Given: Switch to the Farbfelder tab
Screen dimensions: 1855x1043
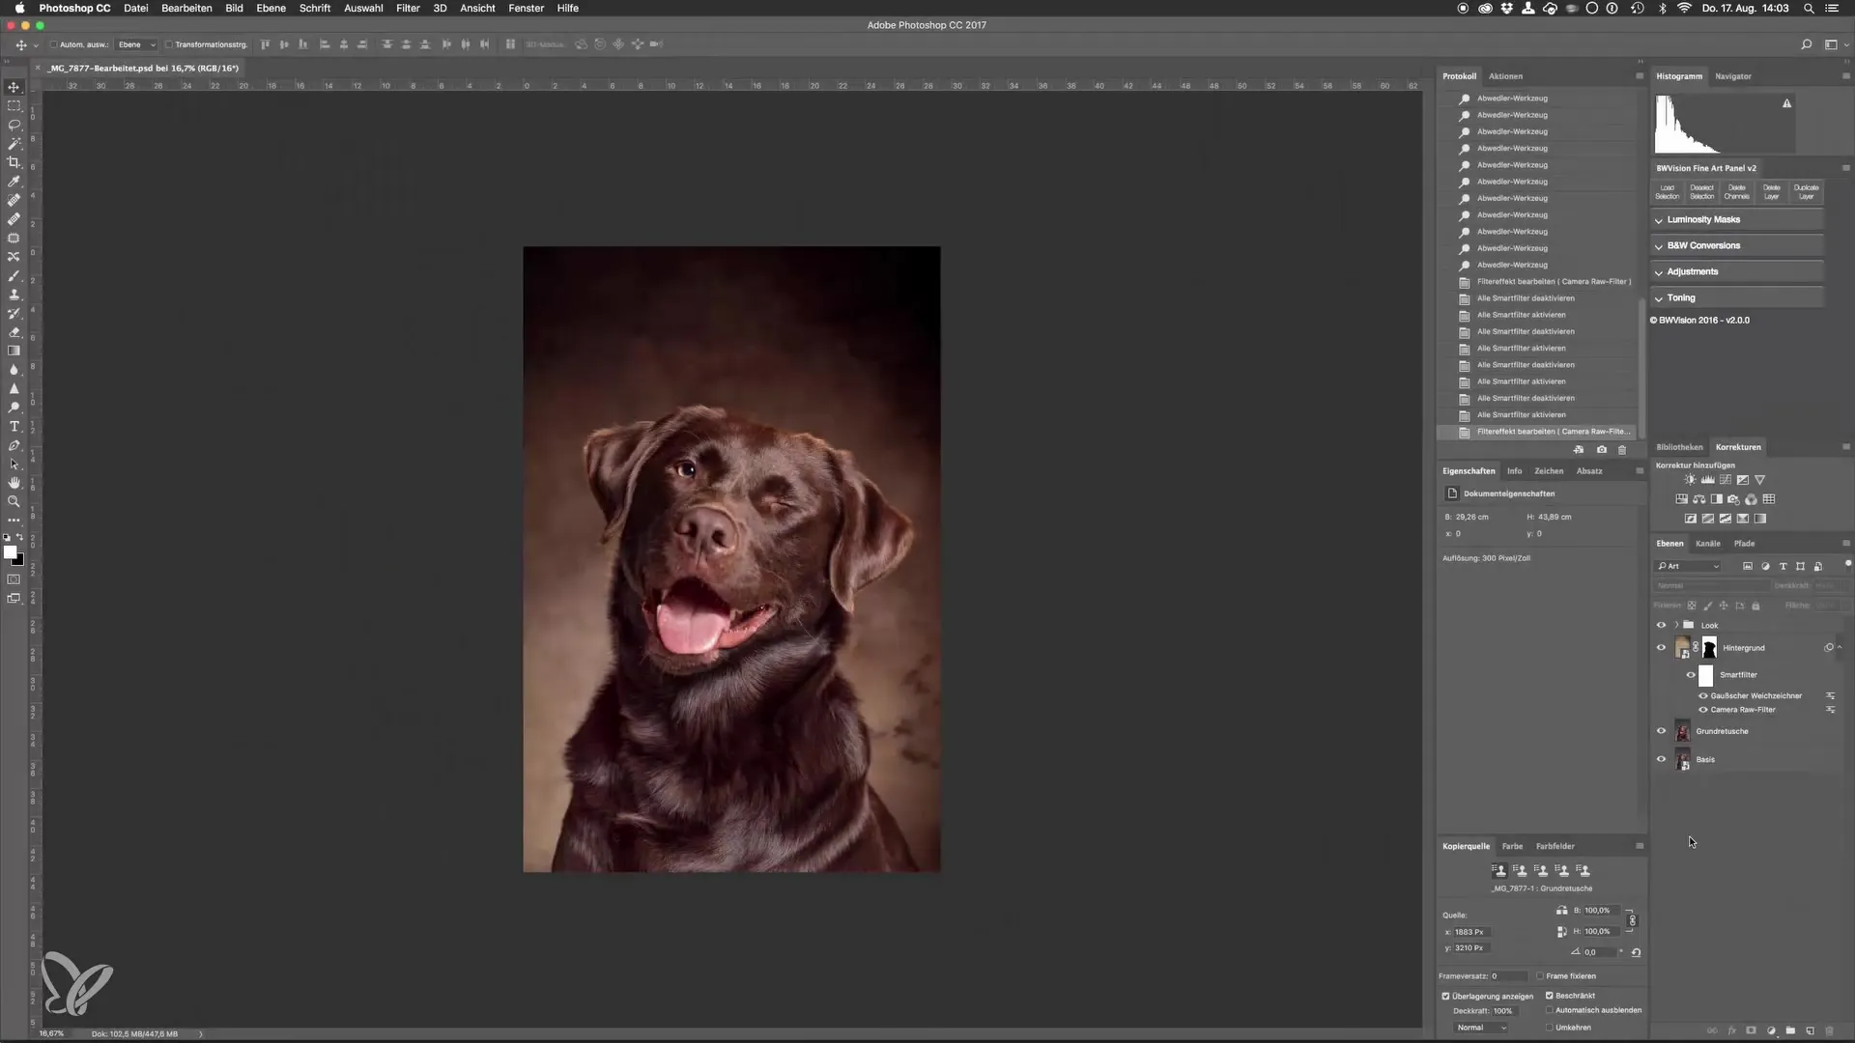Looking at the screenshot, I should coord(1555,846).
